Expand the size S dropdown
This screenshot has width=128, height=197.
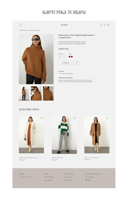pos(62,57)
